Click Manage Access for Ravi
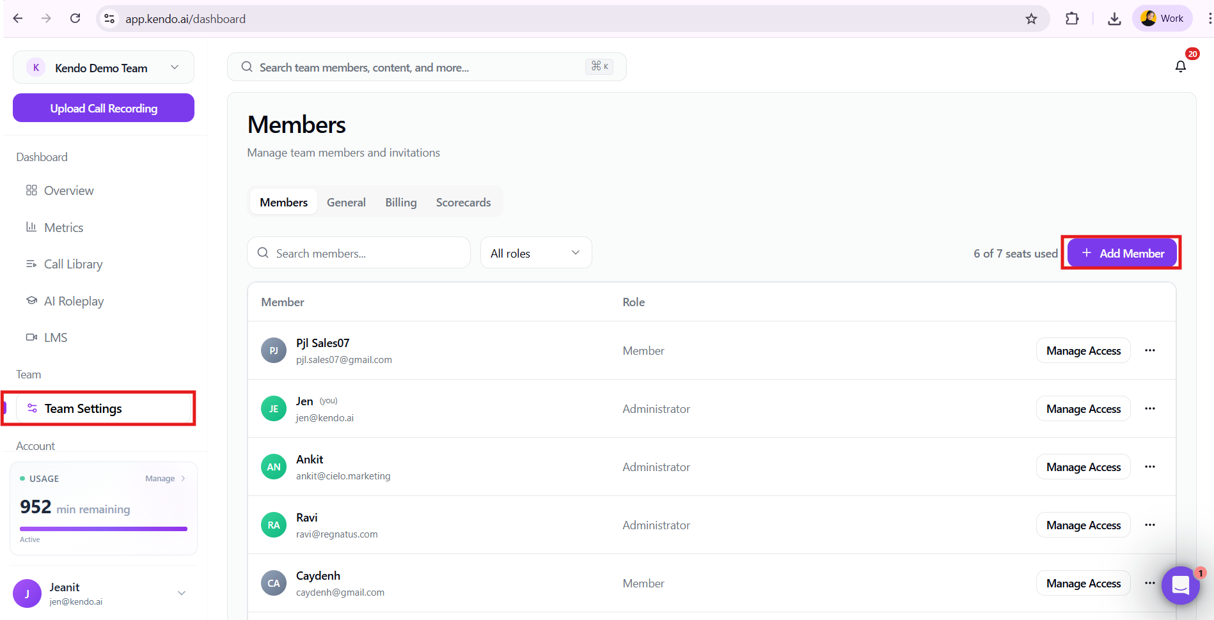Screen dimensions: 1214x620 [1083, 525]
